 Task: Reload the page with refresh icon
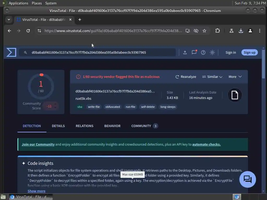click(x=28, y=31)
